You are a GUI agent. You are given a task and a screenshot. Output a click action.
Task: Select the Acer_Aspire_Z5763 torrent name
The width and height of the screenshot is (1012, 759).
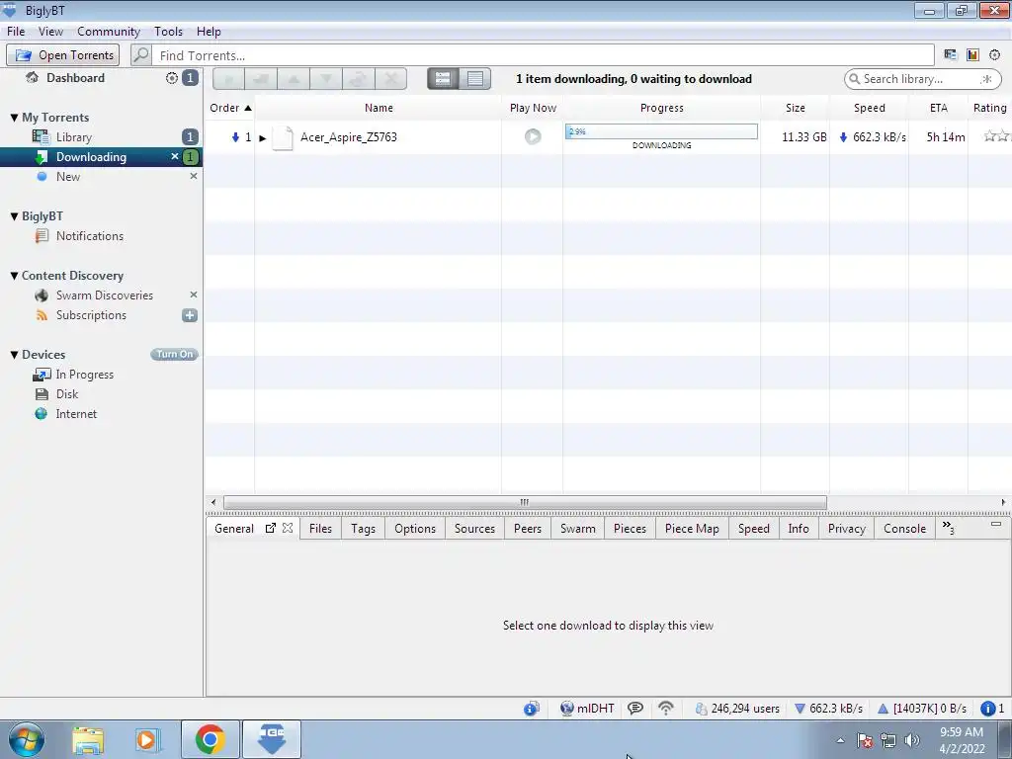[349, 136]
